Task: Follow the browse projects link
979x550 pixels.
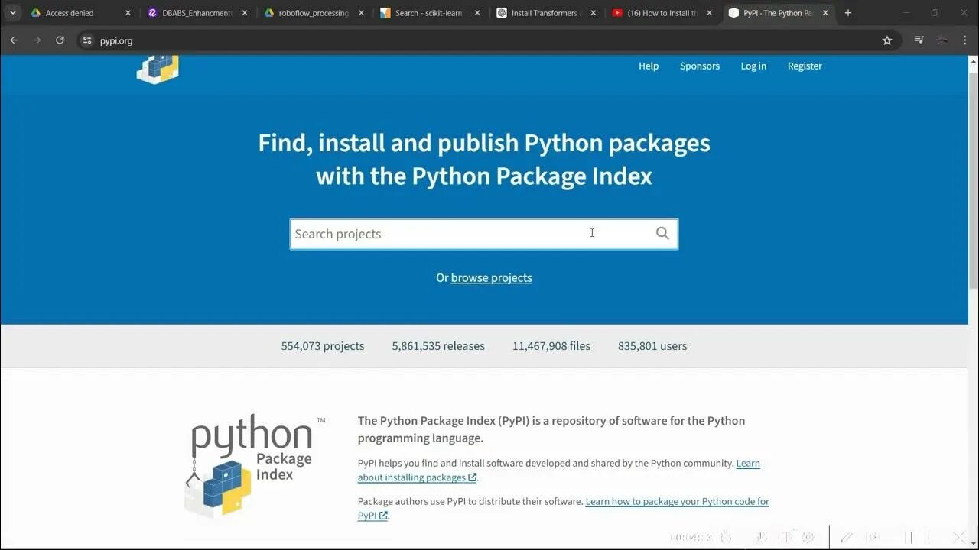Action: coord(491,278)
